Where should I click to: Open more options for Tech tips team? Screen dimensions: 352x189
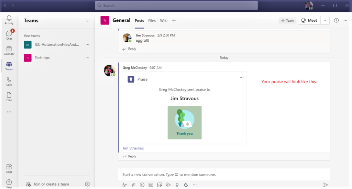[87, 58]
